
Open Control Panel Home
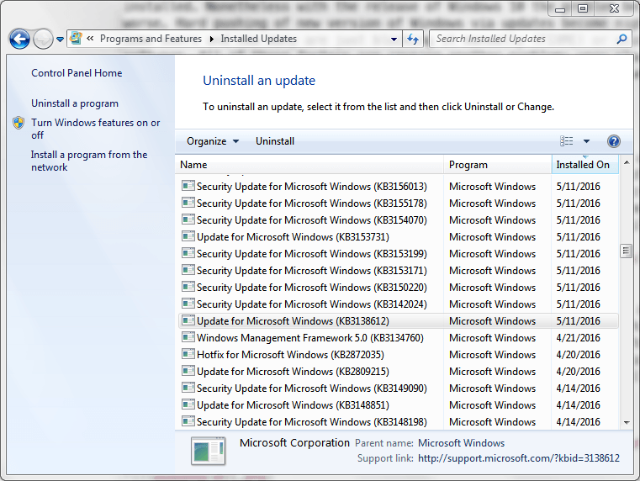pyautogui.click(x=77, y=73)
